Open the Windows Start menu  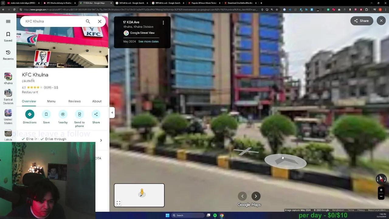167,215
